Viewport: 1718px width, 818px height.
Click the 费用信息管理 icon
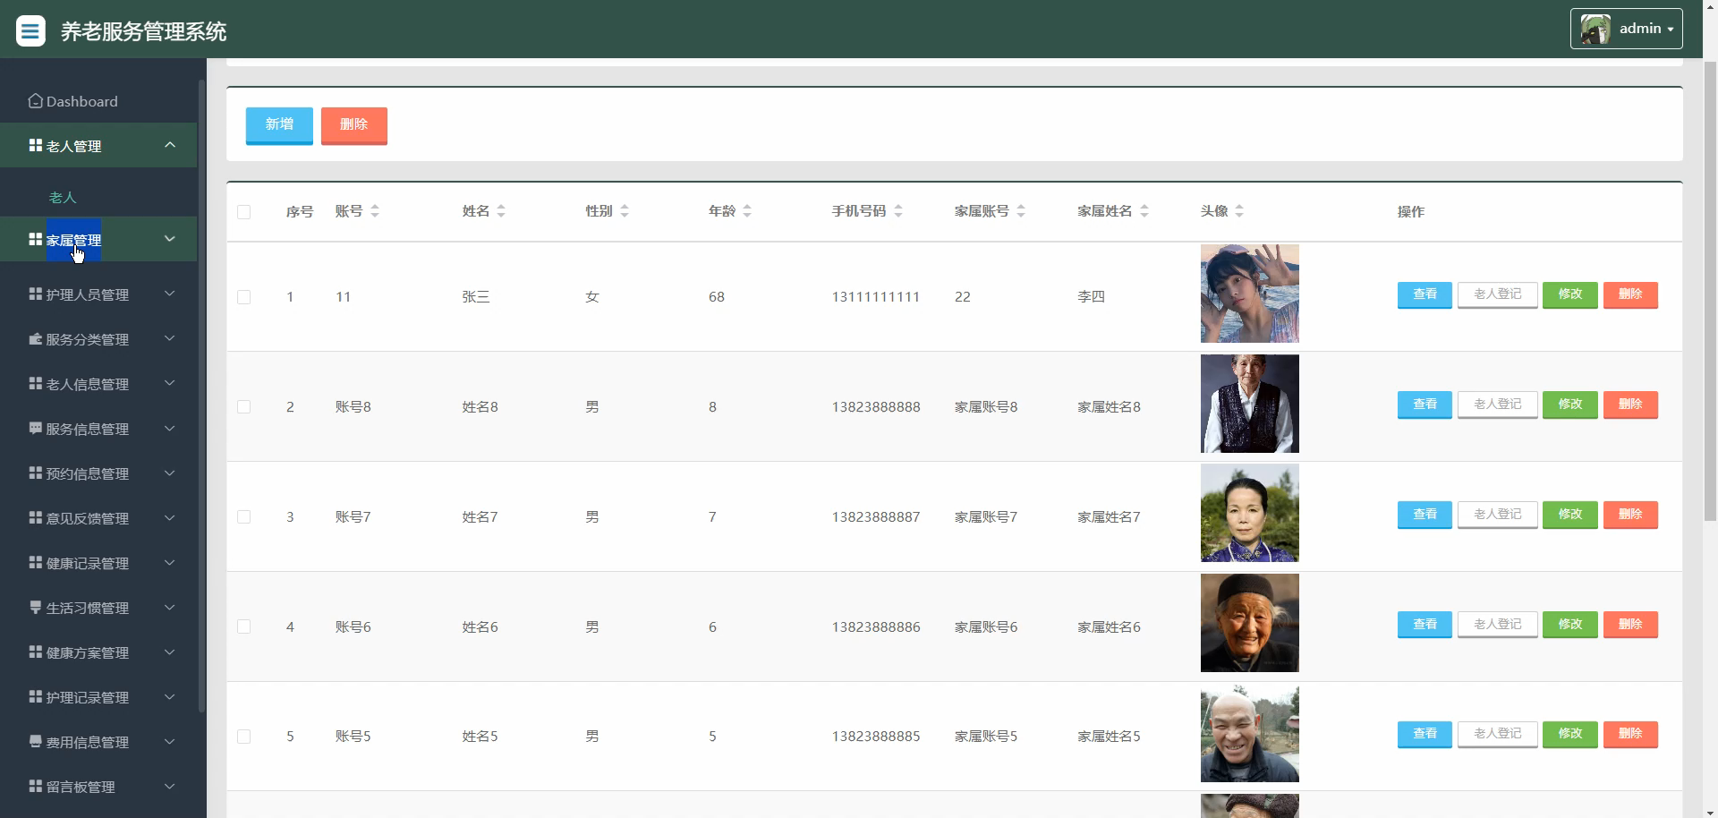[x=36, y=741]
